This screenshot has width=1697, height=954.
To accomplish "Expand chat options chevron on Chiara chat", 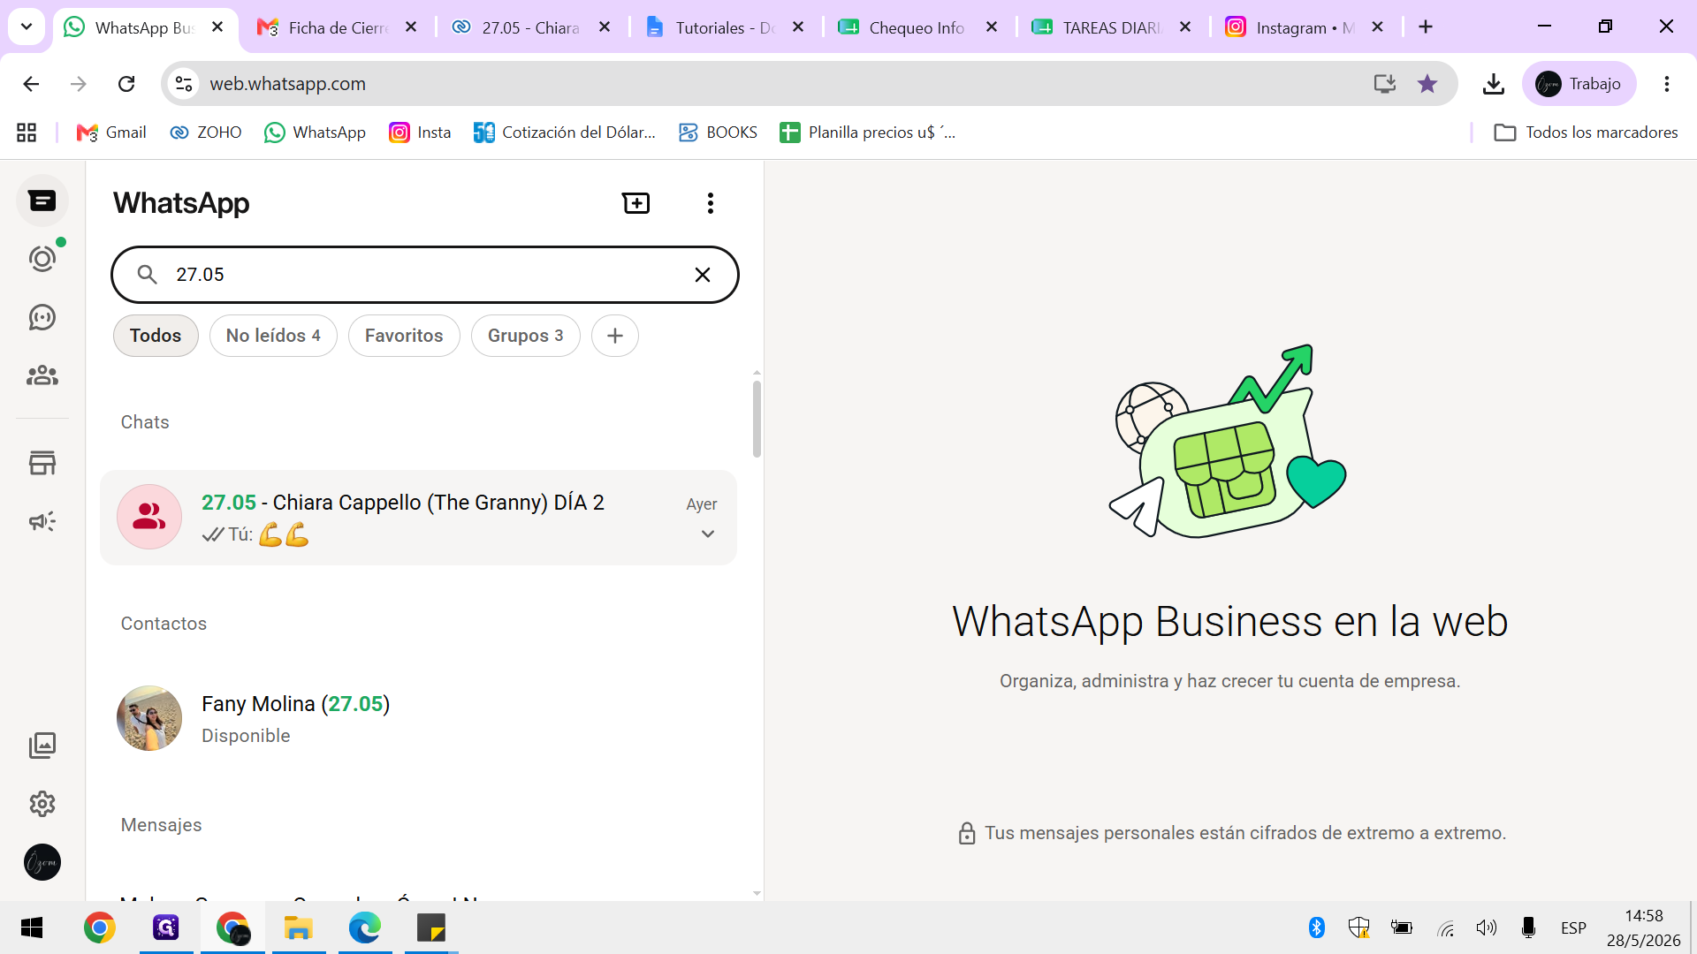I will [x=708, y=534].
